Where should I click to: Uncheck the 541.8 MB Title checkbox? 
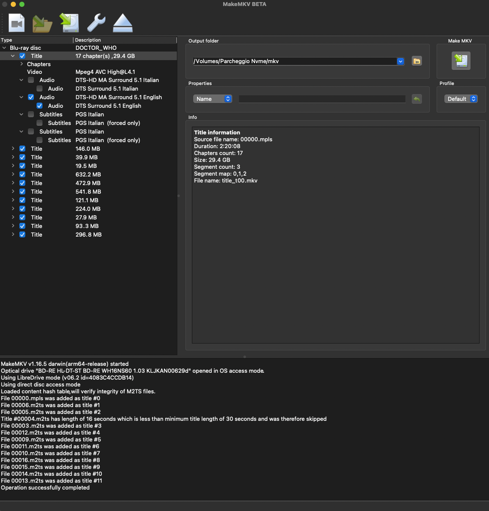22,192
